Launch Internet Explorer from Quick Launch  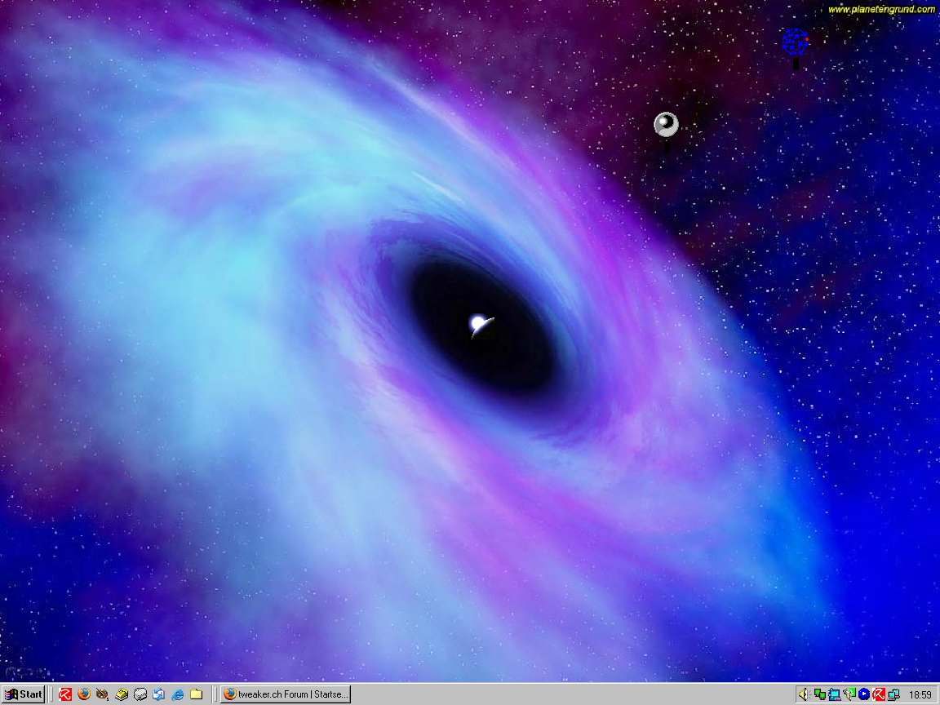point(177,694)
